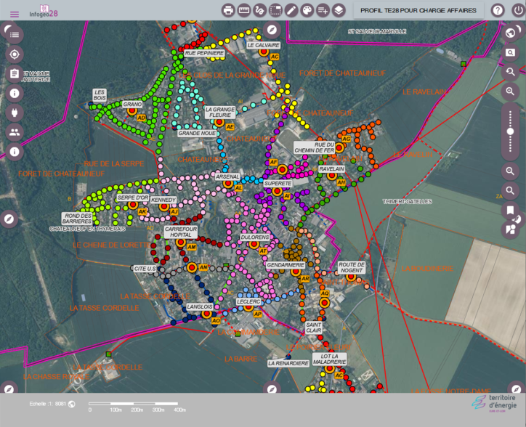
Task: Click the globe full extent icon
Action: coord(511,33)
